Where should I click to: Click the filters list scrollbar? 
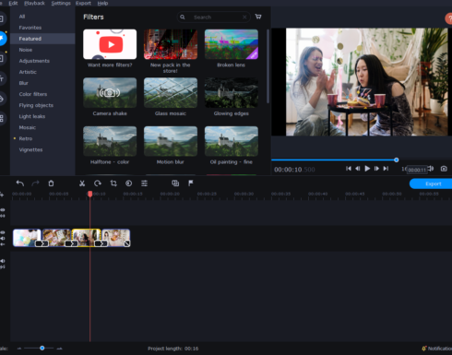pos(268,66)
